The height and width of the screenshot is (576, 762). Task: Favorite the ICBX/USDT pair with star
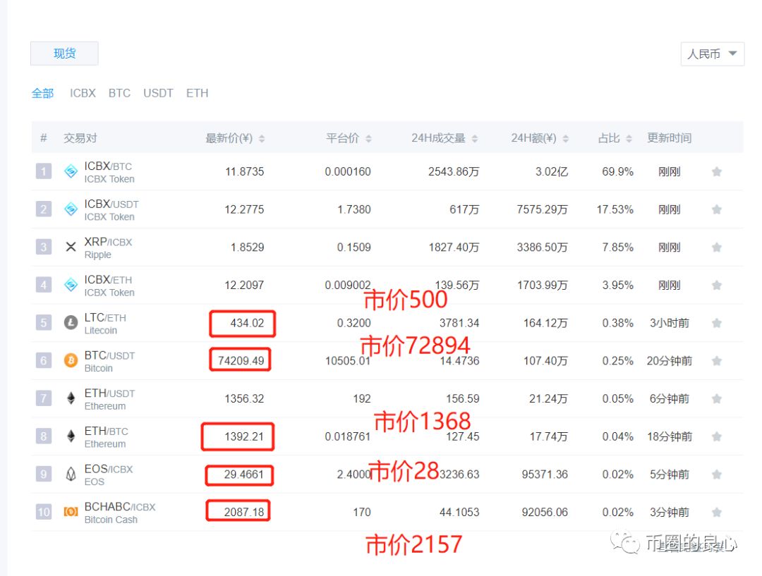(x=716, y=209)
